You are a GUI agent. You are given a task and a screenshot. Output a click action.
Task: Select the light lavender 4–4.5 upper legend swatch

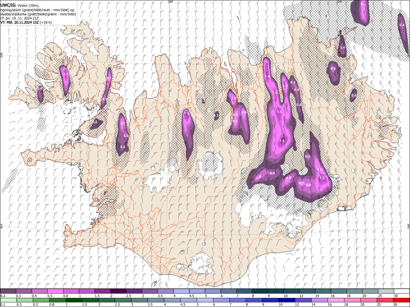181,291
